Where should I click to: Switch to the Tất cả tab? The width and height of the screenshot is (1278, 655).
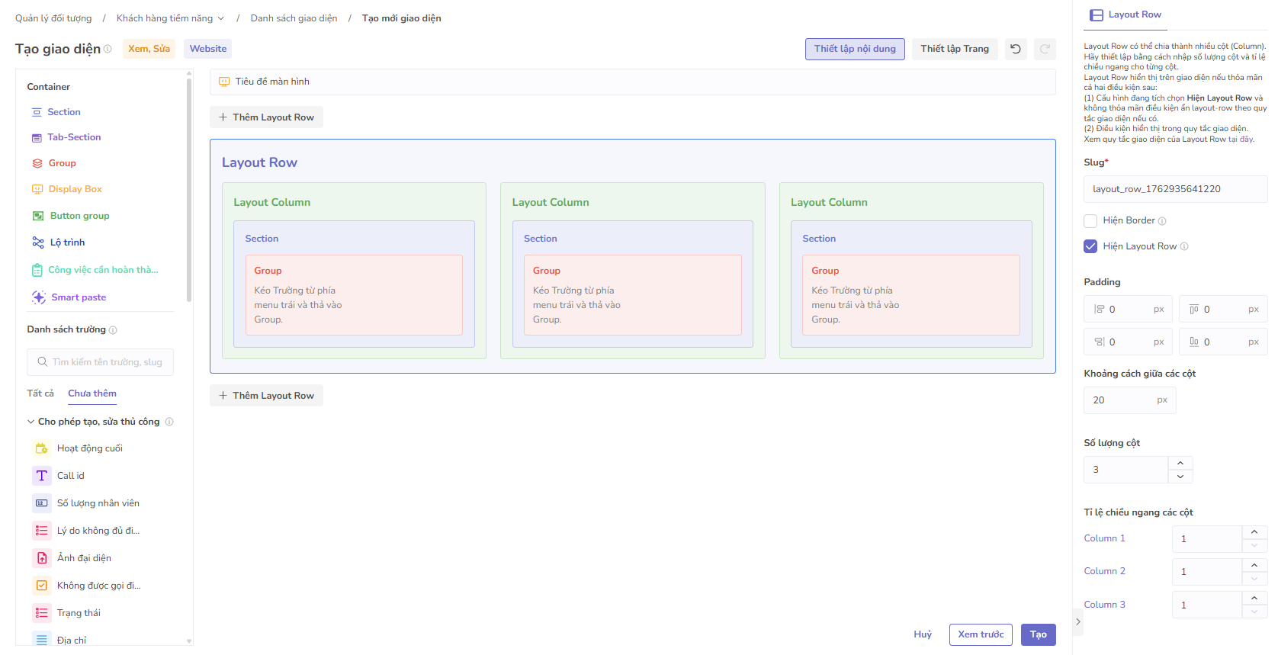click(x=40, y=393)
